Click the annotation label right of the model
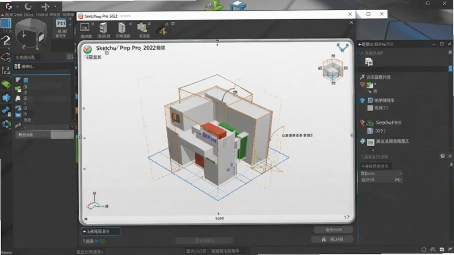This screenshot has height=255, width=454. (x=297, y=135)
